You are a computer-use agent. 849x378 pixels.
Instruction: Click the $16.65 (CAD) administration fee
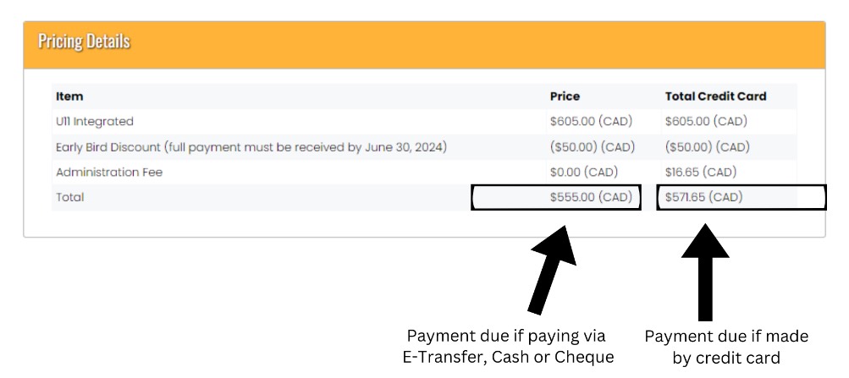[701, 173]
